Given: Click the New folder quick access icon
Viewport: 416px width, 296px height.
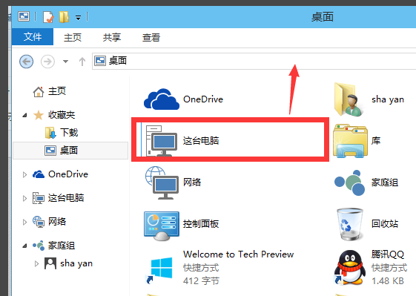Looking at the screenshot, I should (x=65, y=17).
